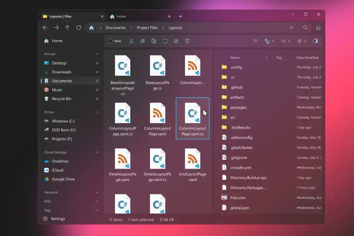Click Documents in the breadcrumb path
Image resolution: width=354 pixels, height=236 pixels.
pyautogui.click(x=116, y=28)
